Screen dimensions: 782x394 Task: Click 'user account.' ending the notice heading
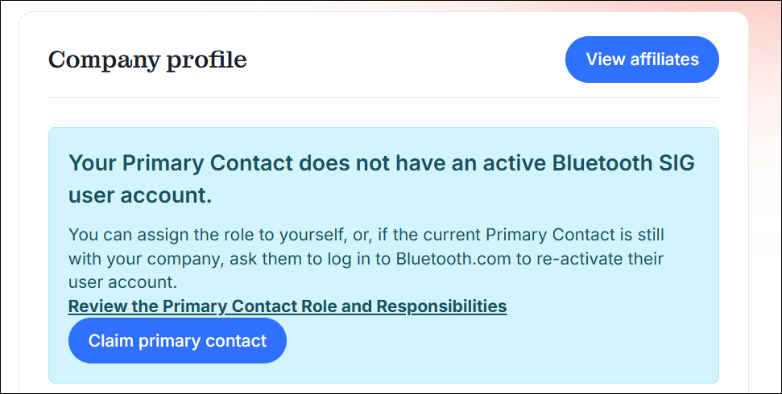pos(145,196)
